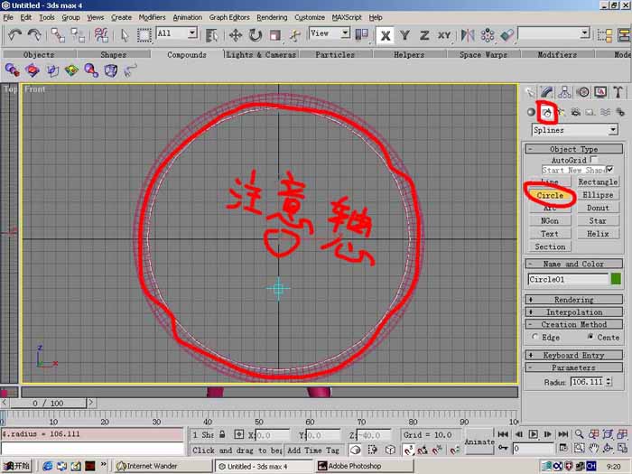
Task: Click the Undo arrow in the main toolbar
Action: pyautogui.click(x=15, y=35)
